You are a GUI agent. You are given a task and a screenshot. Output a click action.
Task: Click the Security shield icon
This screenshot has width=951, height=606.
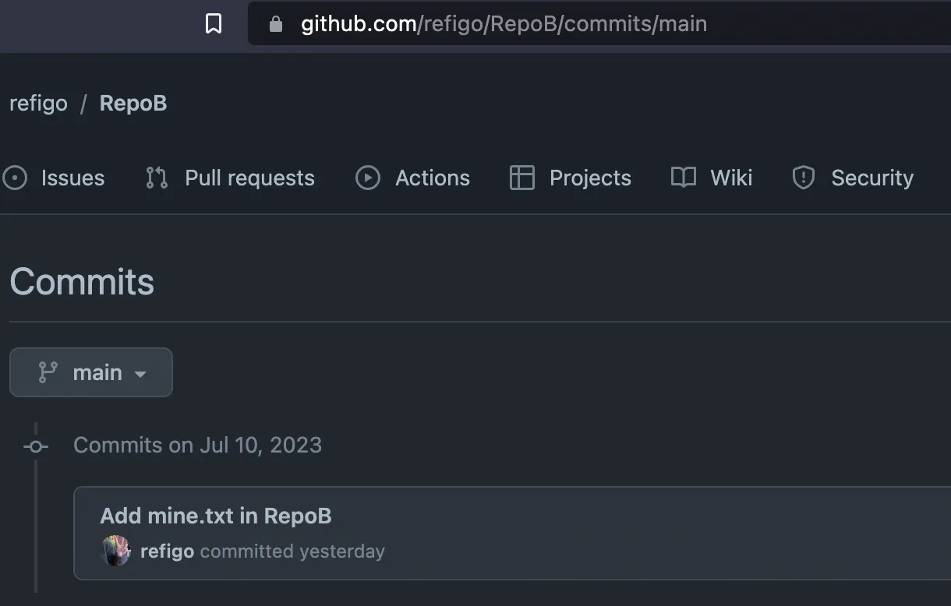point(804,178)
